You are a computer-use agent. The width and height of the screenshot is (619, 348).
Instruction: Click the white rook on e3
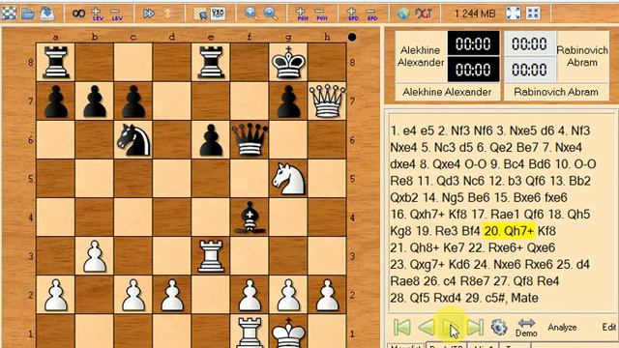[x=211, y=256]
